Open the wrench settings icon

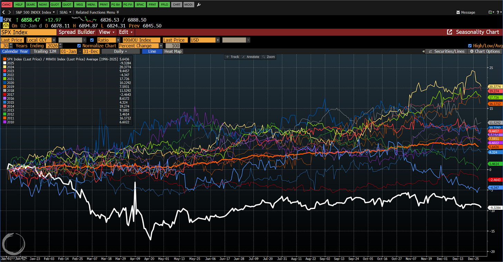pos(199,4)
